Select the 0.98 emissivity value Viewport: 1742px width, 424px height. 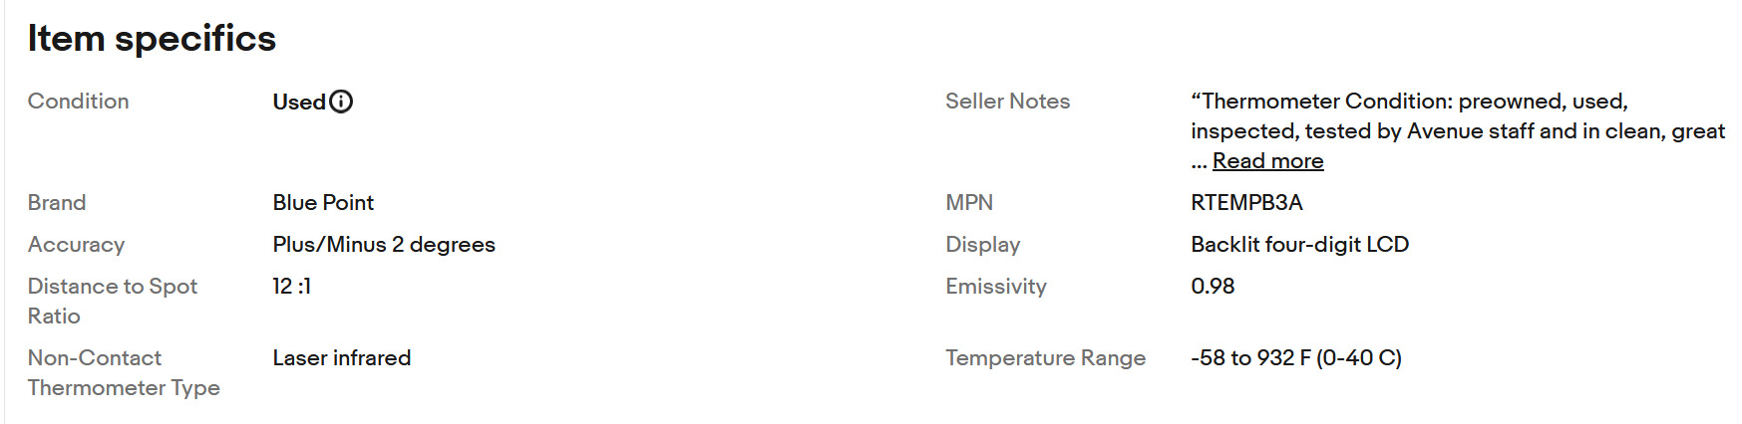point(1213,287)
